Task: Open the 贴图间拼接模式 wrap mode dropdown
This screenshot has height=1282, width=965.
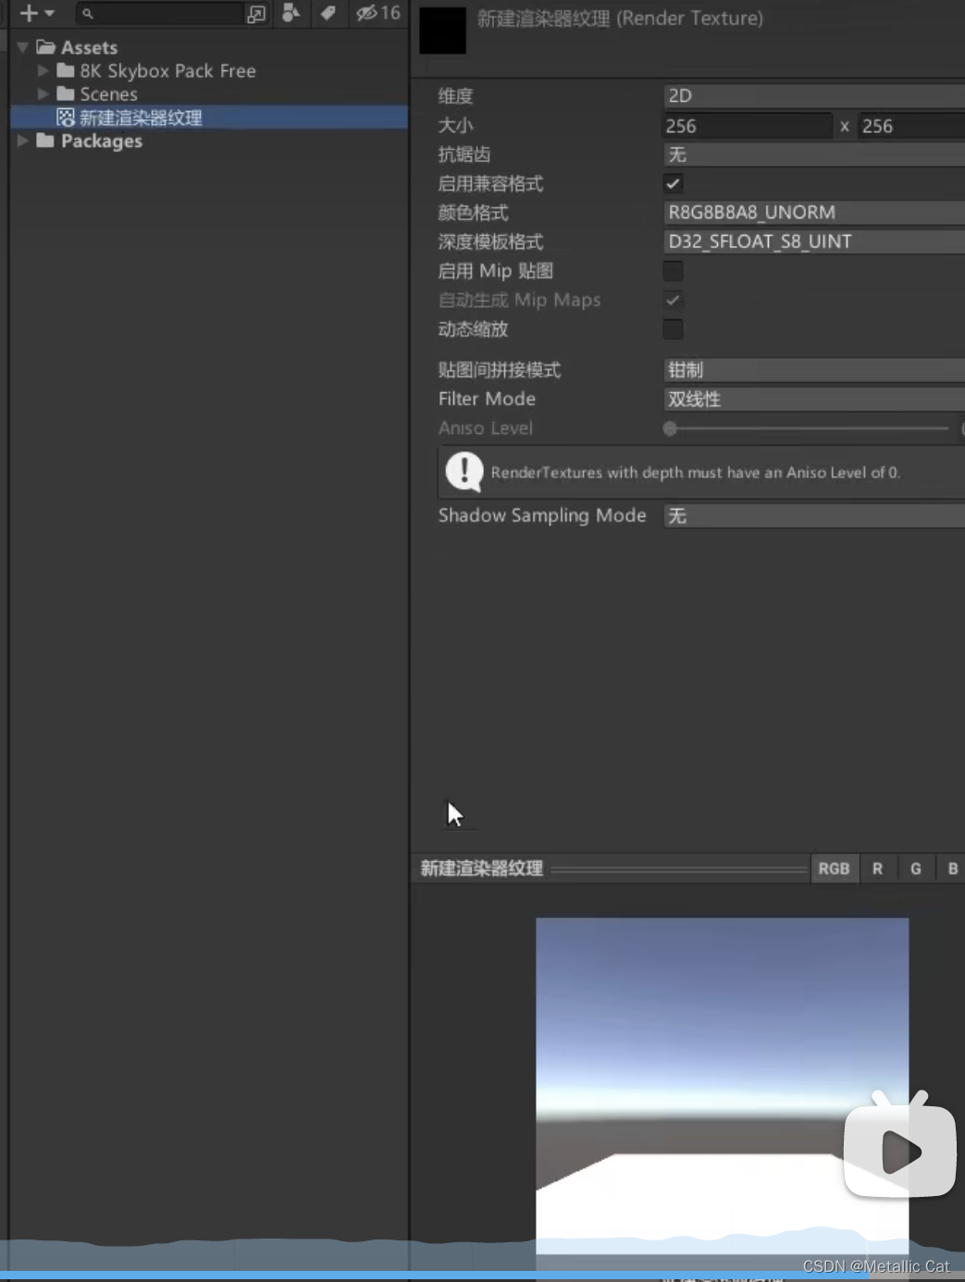Action: click(x=814, y=370)
